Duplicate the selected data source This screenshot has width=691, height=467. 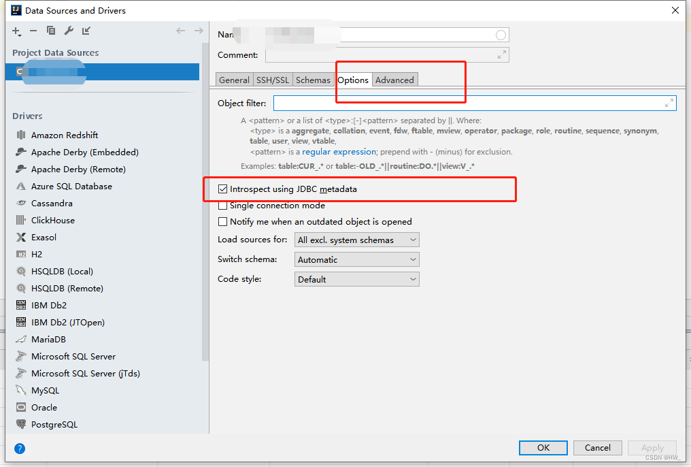[x=51, y=31]
